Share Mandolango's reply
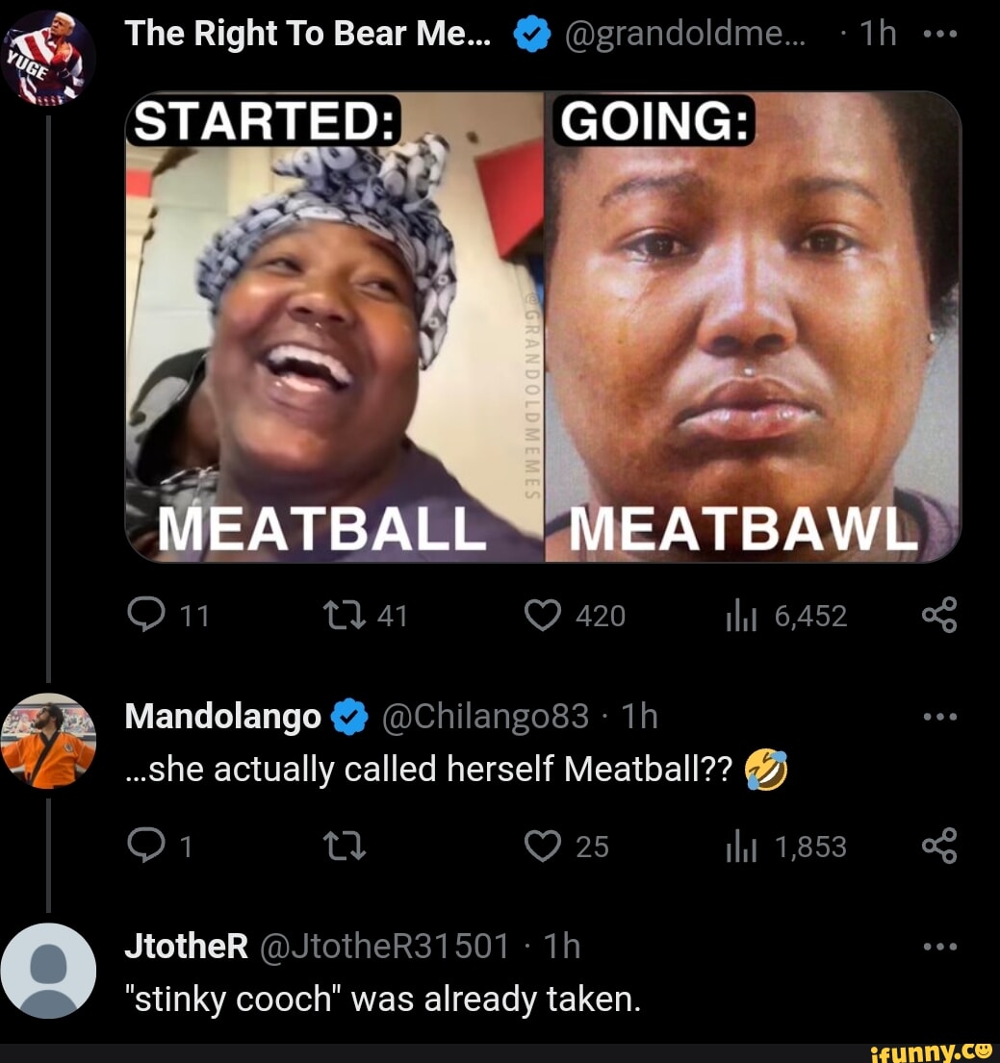The image size is (1000, 1063). pyautogui.click(x=938, y=847)
